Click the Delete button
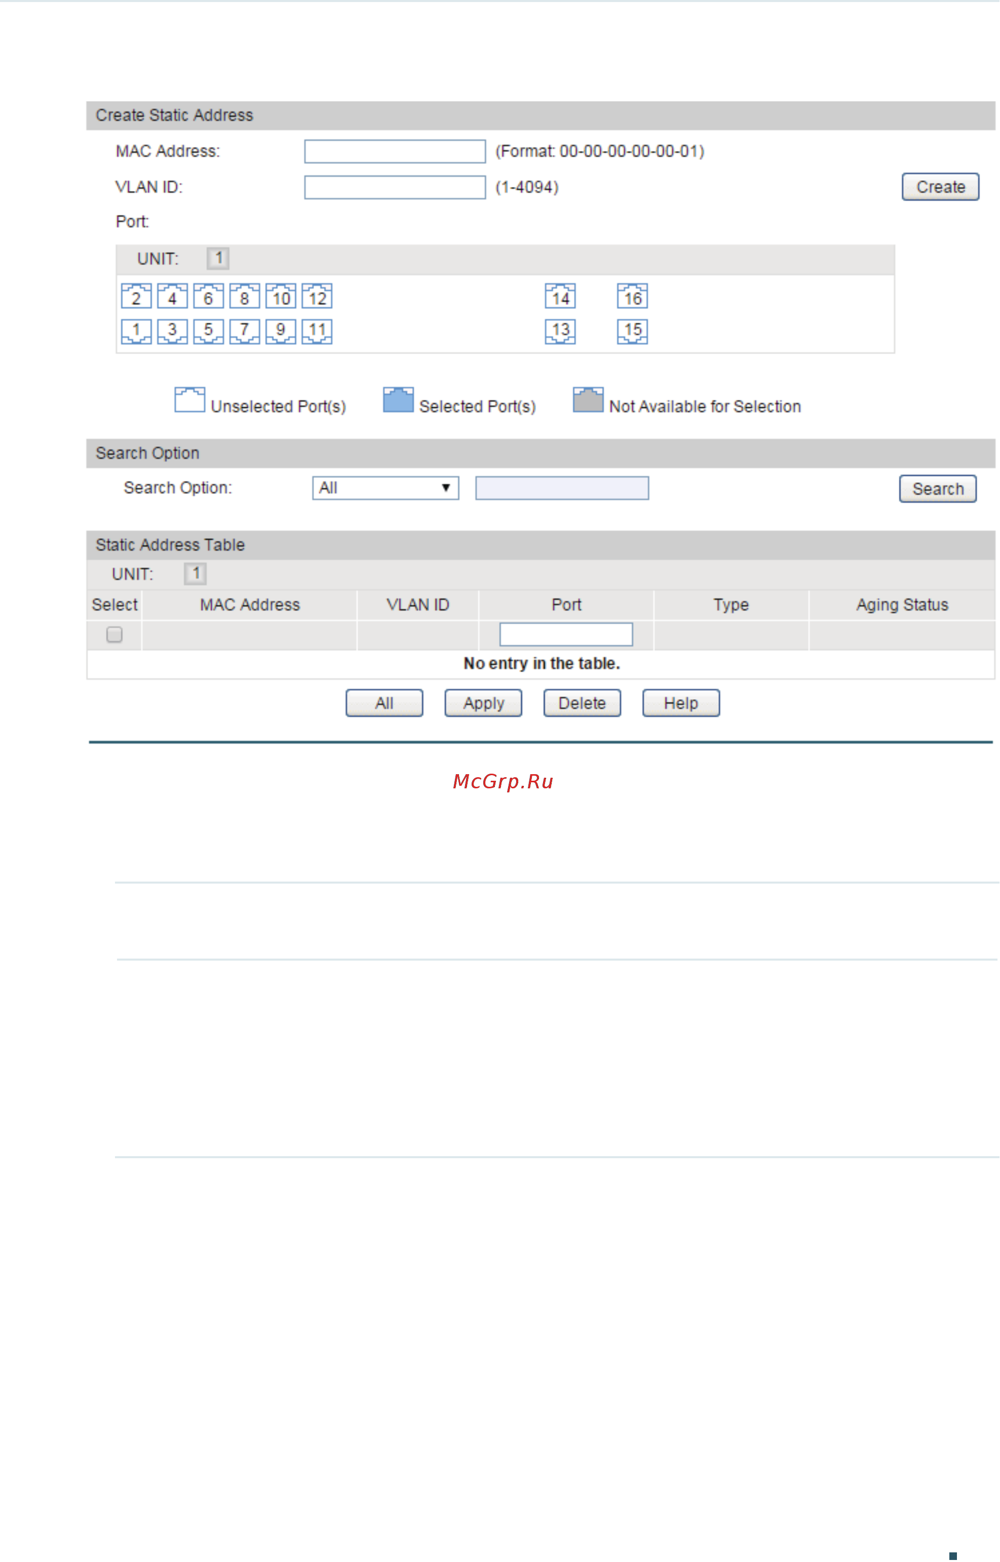 click(x=583, y=703)
